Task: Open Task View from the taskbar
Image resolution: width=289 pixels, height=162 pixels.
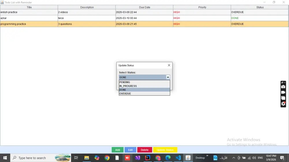Action: pyautogui.click(x=76, y=158)
